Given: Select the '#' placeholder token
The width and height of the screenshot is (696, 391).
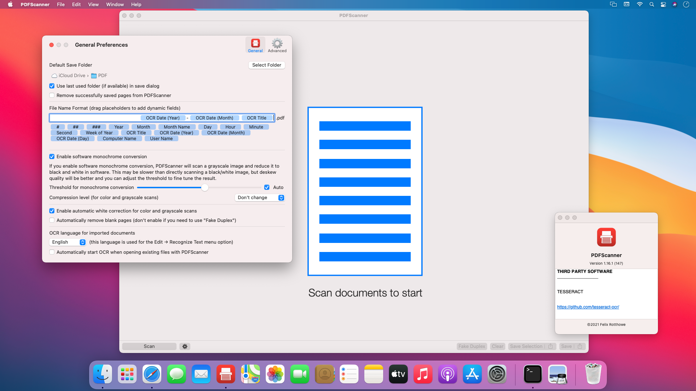Looking at the screenshot, I should tap(58, 127).
